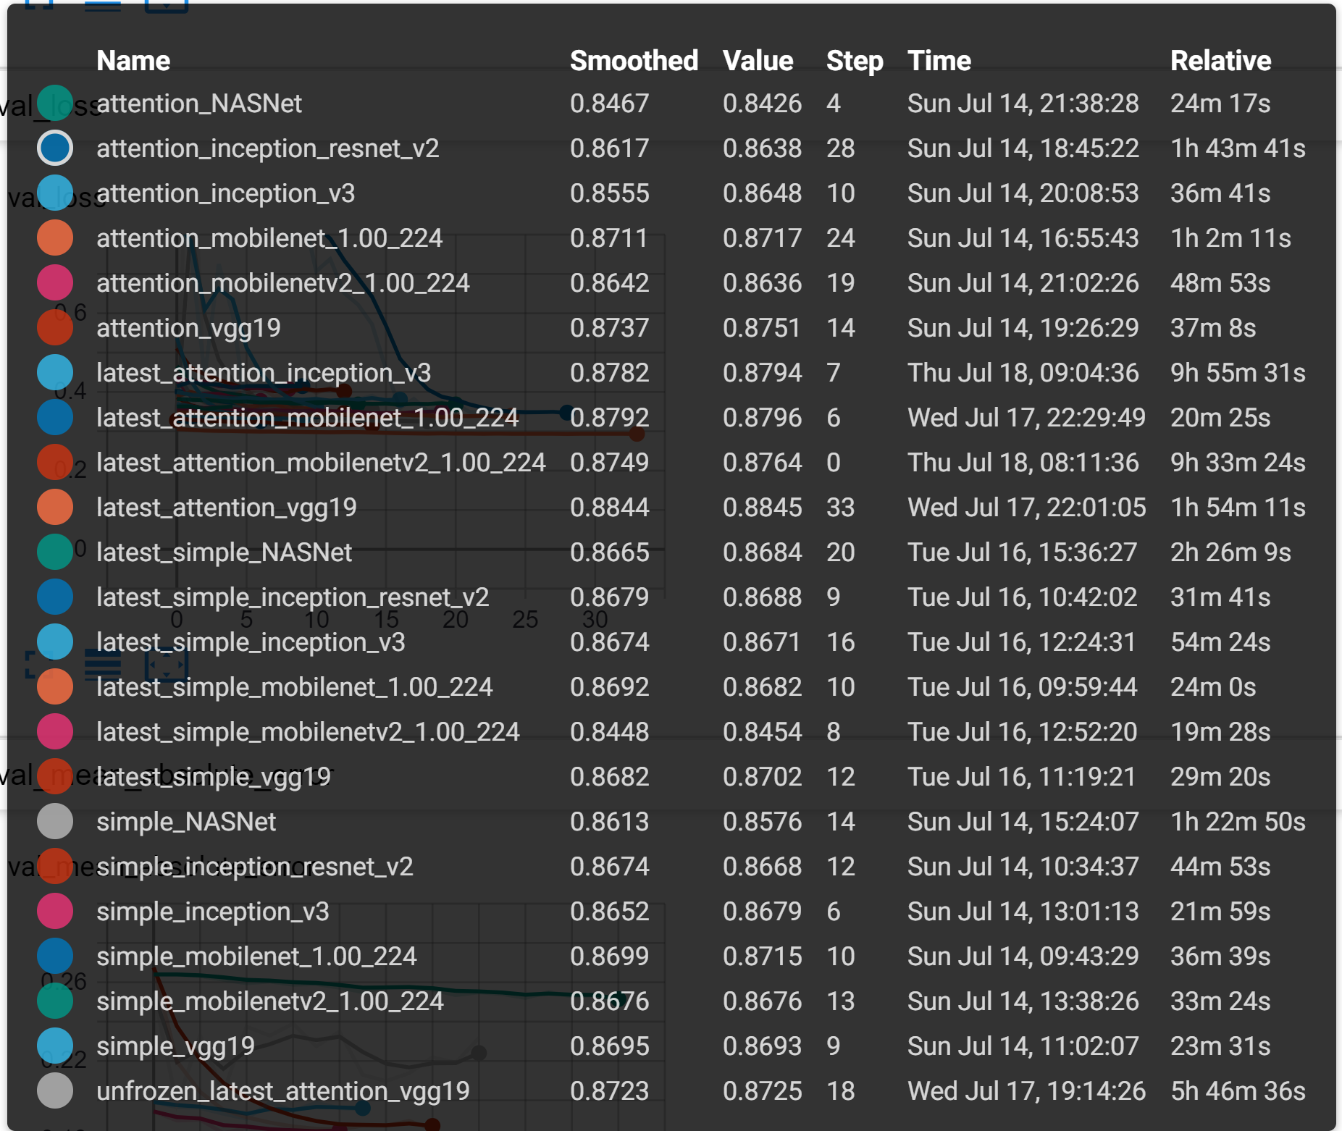Click step 33 in latest_attention_vgg19 row
Image resolution: width=1342 pixels, height=1131 pixels.
click(840, 508)
